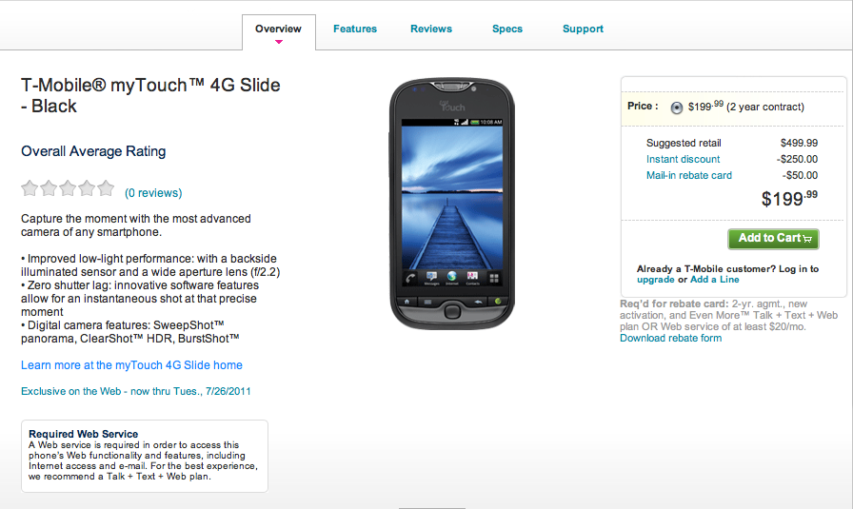This screenshot has width=853, height=509.
Task: Select the $199.99 2 year contract radio button
Action: click(676, 108)
